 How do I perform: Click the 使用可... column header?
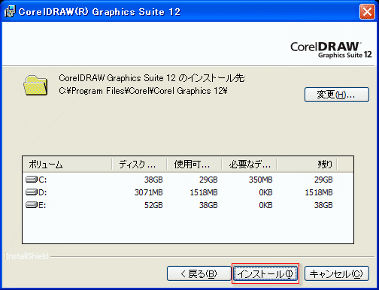(194, 165)
